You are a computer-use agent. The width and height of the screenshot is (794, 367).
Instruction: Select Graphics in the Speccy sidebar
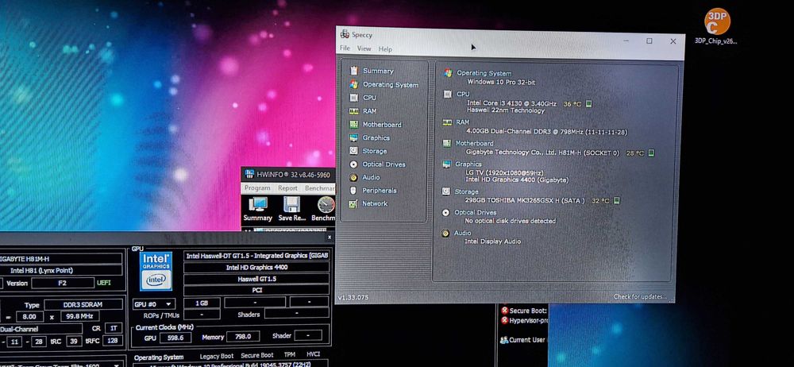(376, 138)
